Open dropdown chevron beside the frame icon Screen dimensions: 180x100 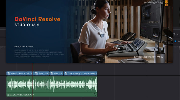(x=178, y=34)
